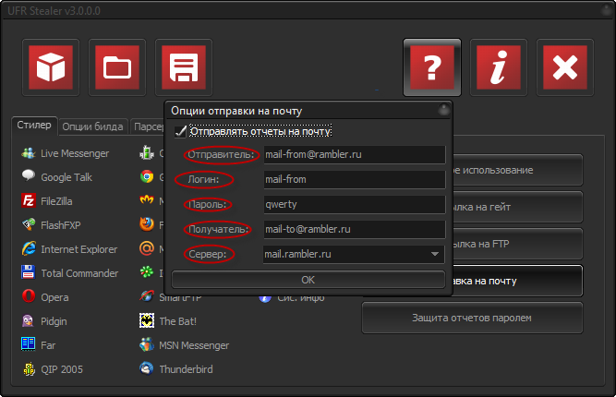
Task: Click the 'на FTP' send button
Action: [517, 244]
